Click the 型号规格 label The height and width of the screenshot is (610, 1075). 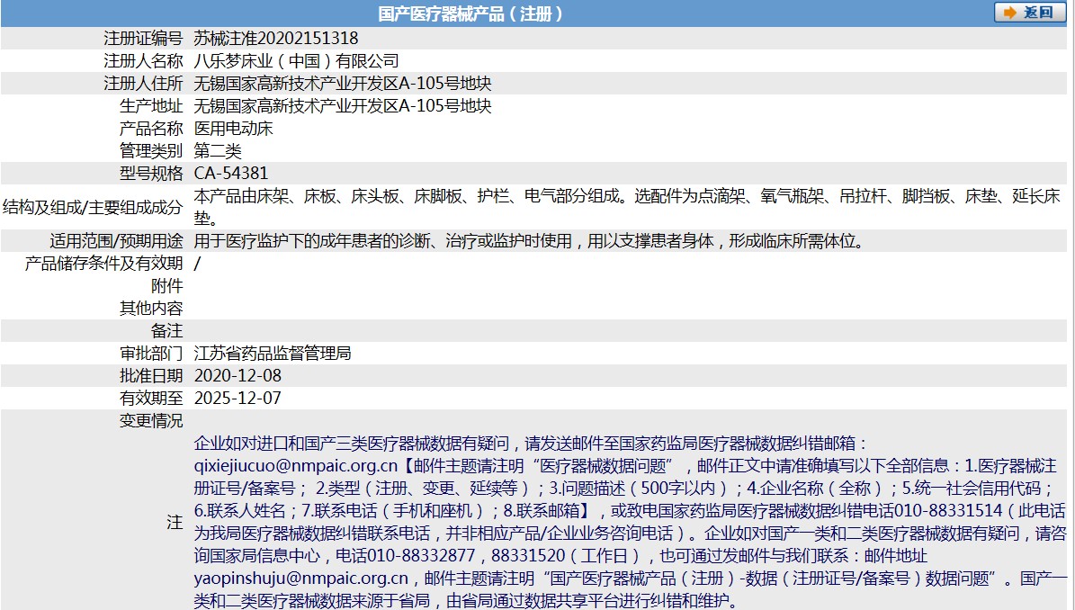tap(151, 174)
